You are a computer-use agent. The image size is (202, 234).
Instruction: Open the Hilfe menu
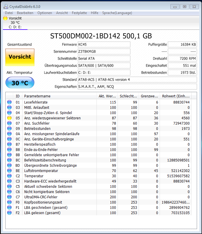point(95,13)
